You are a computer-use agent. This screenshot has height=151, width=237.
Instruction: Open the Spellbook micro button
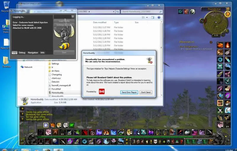pos(138,141)
